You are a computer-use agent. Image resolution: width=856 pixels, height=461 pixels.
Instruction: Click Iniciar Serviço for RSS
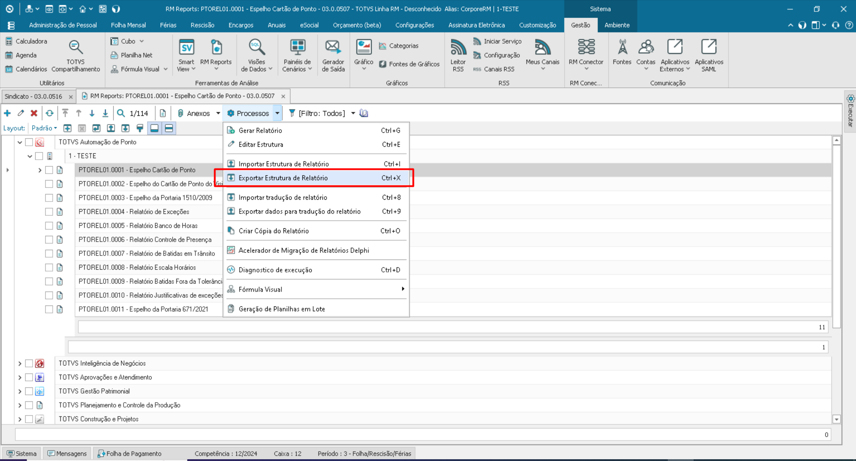pyautogui.click(x=497, y=41)
